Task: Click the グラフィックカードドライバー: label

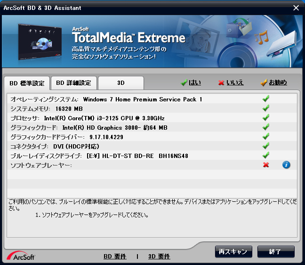Action: pos(48,137)
